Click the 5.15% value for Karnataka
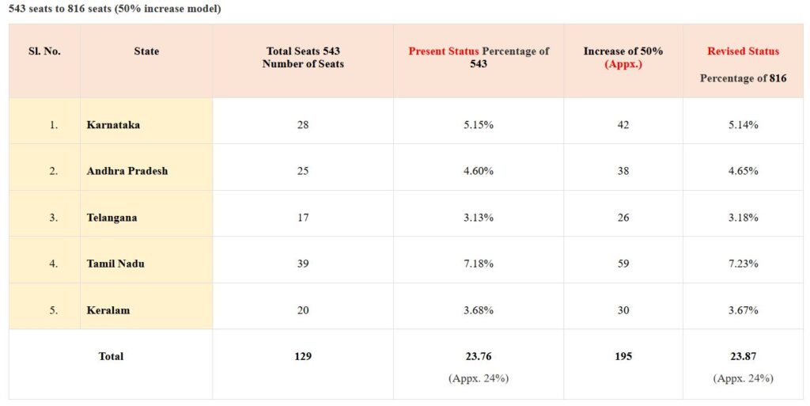 (x=479, y=125)
